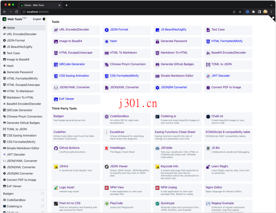The image size is (276, 213).
Task: Toggle dark mode with the moon icon
Action: pos(44,19)
